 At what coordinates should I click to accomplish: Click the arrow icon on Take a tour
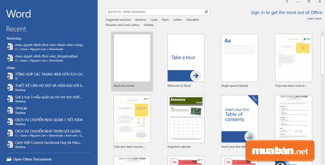click(196, 76)
